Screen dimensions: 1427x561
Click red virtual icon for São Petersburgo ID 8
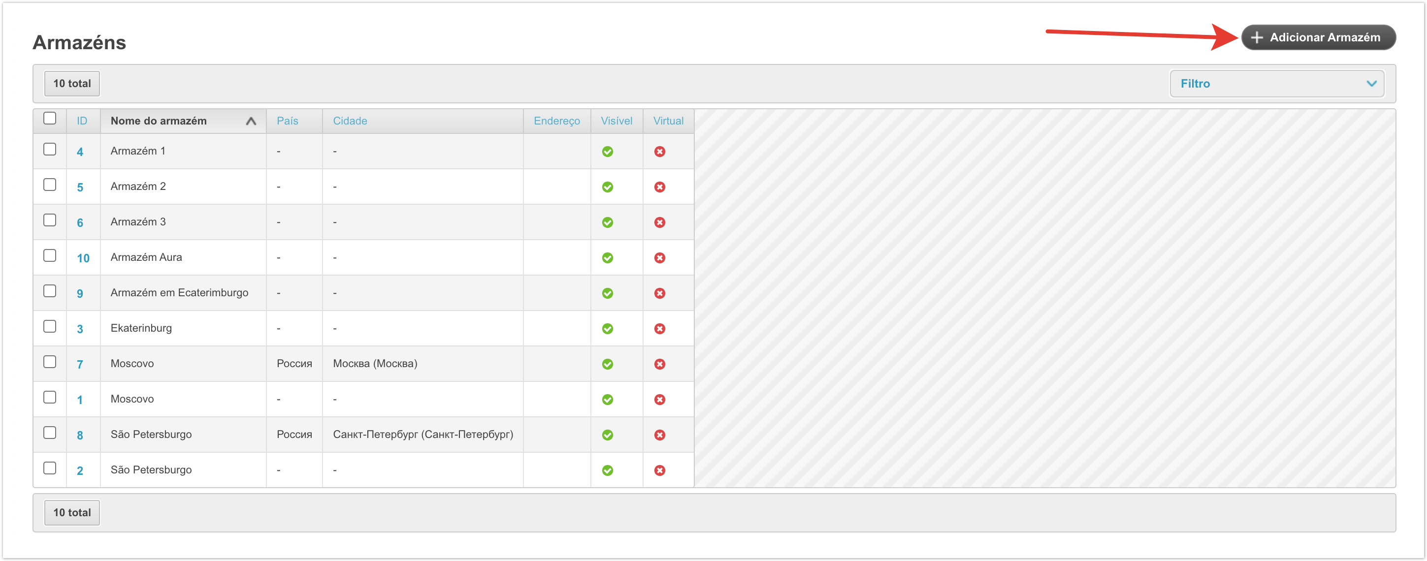point(659,435)
